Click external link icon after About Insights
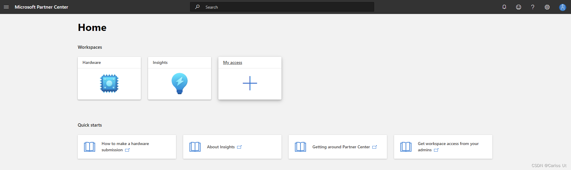 (x=239, y=147)
